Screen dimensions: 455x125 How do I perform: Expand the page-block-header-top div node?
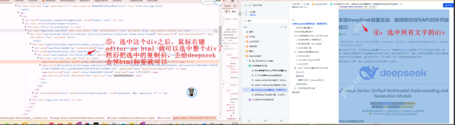click(33, 48)
